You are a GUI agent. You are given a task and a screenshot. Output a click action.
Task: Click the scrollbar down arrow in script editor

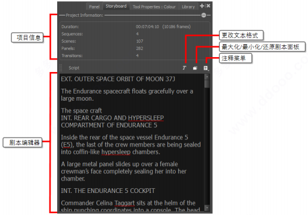(207, 207)
